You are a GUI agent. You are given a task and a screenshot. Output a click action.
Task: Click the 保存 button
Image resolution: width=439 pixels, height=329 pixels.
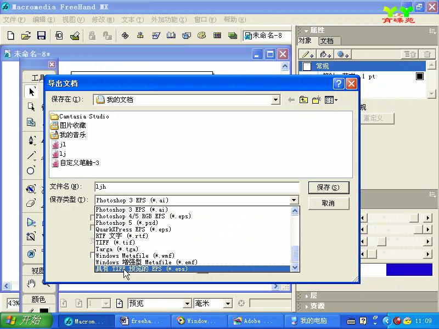(328, 188)
